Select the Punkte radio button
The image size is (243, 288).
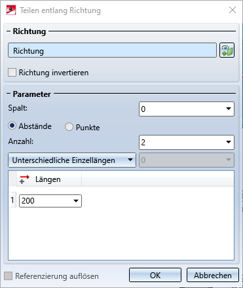[x=69, y=127]
